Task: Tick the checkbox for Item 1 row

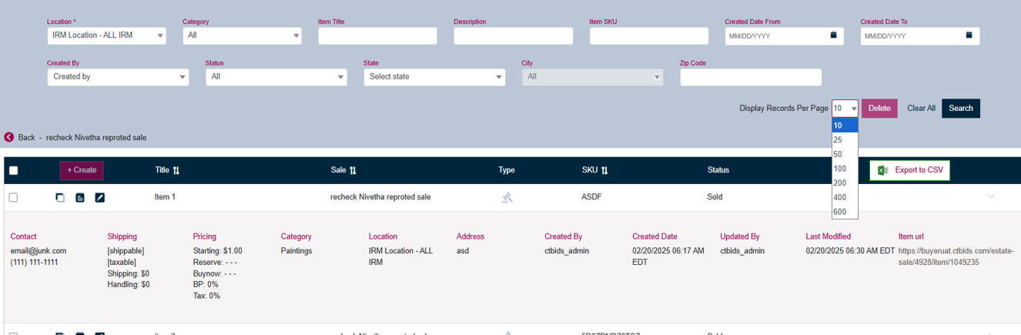Action: click(x=13, y=198)
